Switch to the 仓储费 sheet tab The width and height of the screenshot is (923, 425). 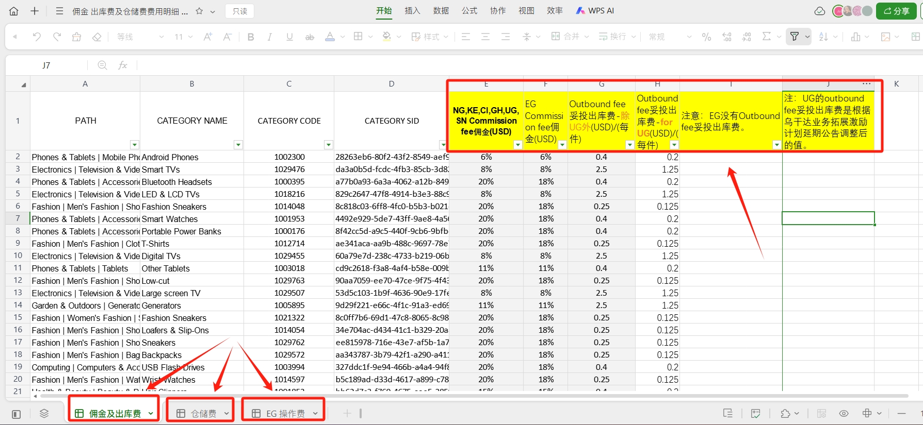coord(203,414)
